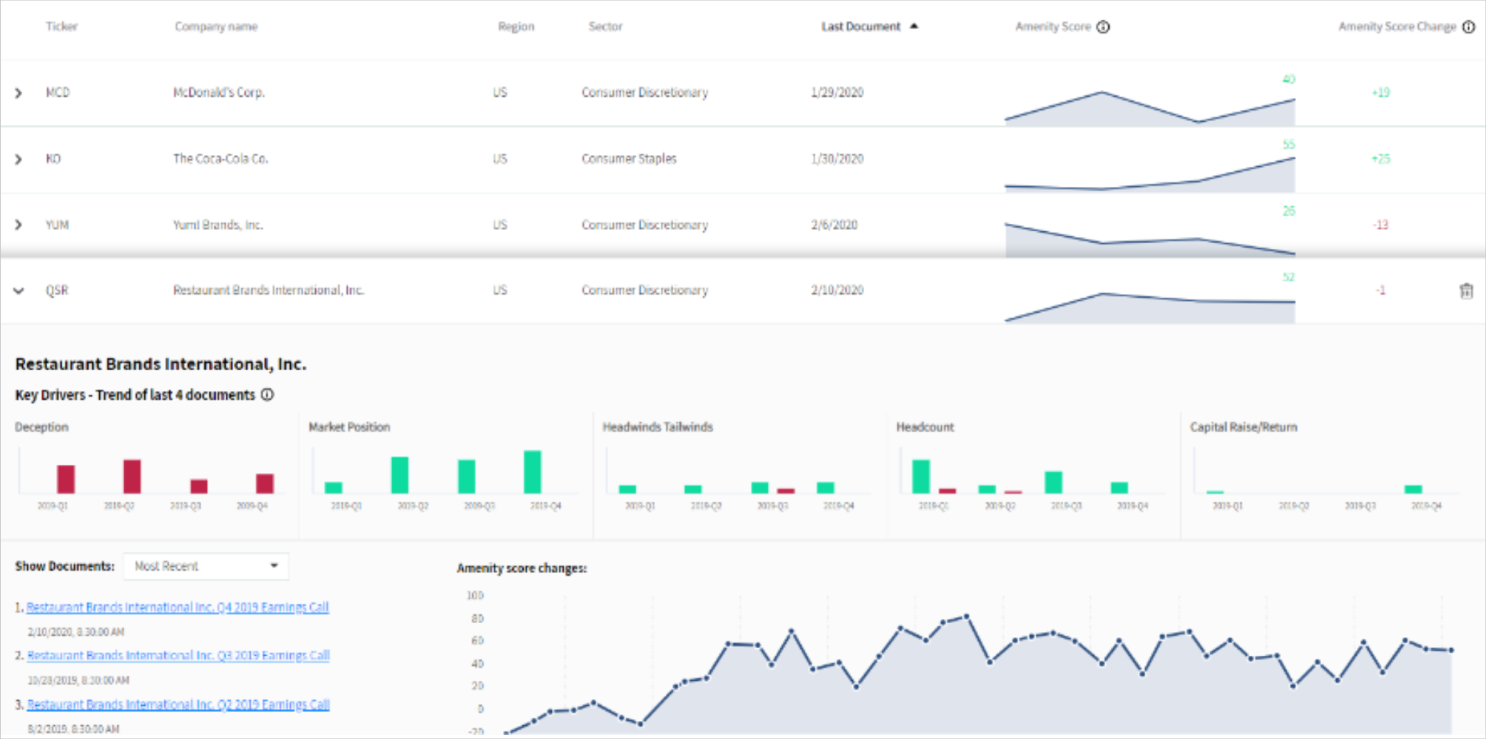Viewport: 1486px width, 739px height.
Task: Sort by Ticker column header
Action: (x=62, y=27)
